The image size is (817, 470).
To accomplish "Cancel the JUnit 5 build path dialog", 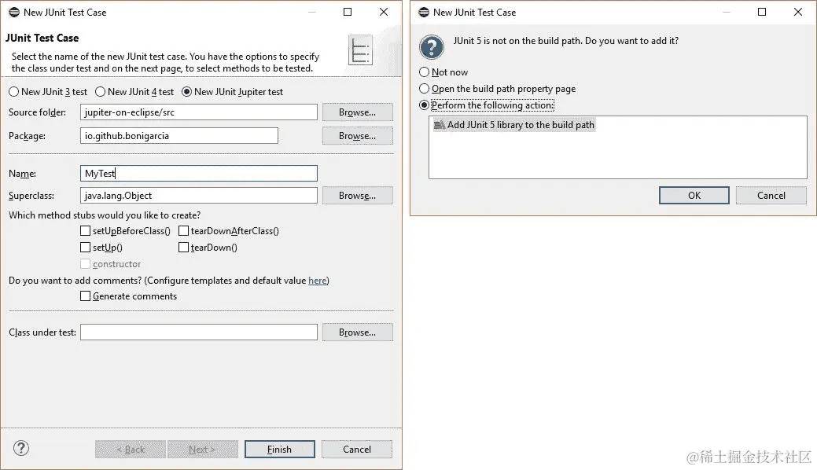I will click(771, 196).
